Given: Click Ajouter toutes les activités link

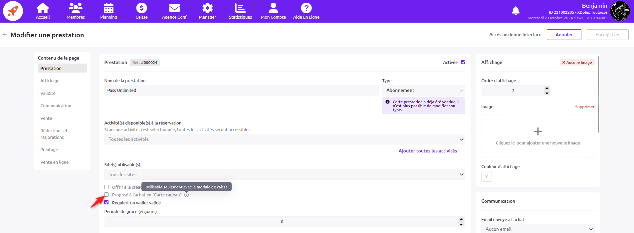Looking at the screenshot, I should [x=428, y=151].
